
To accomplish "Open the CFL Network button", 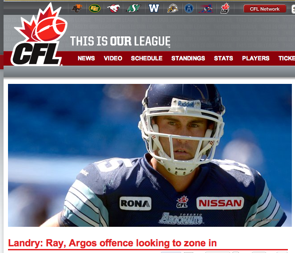I will pos(265,9).
